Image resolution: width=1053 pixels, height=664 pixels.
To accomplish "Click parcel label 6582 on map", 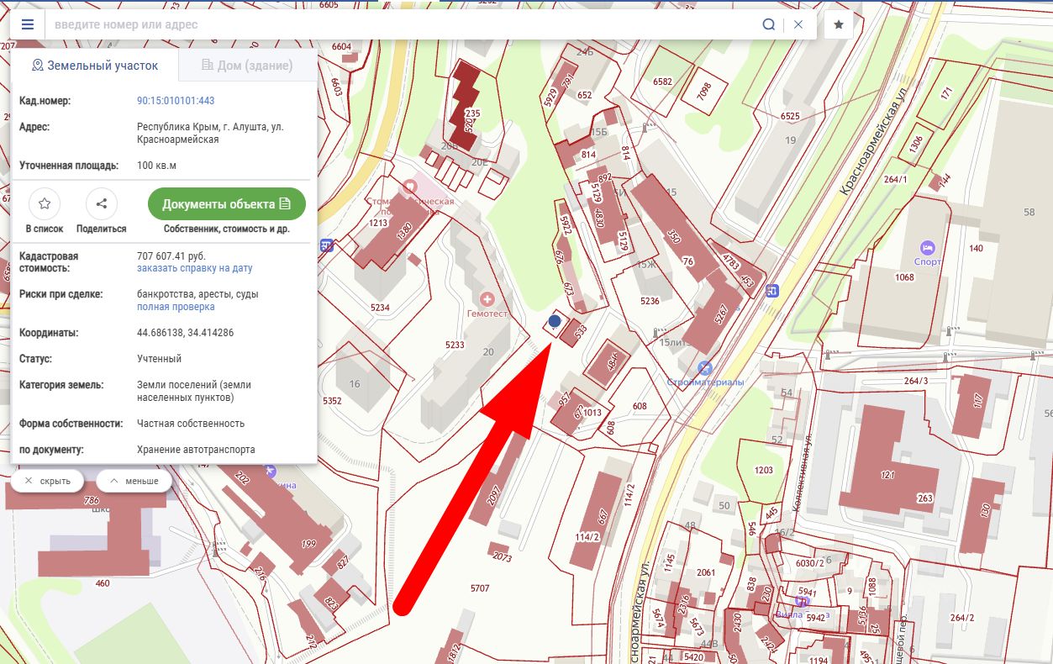I will (x=663, y=82).
